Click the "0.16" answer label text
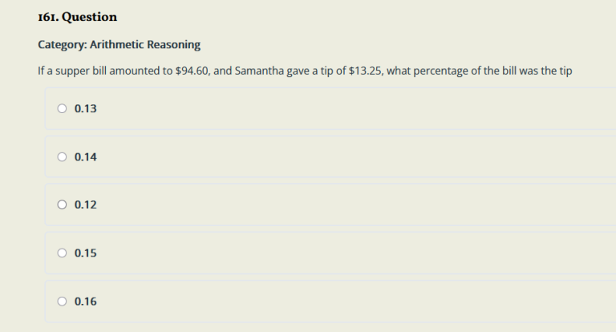The height and width of the screenshot is (332, 616). 85,302
